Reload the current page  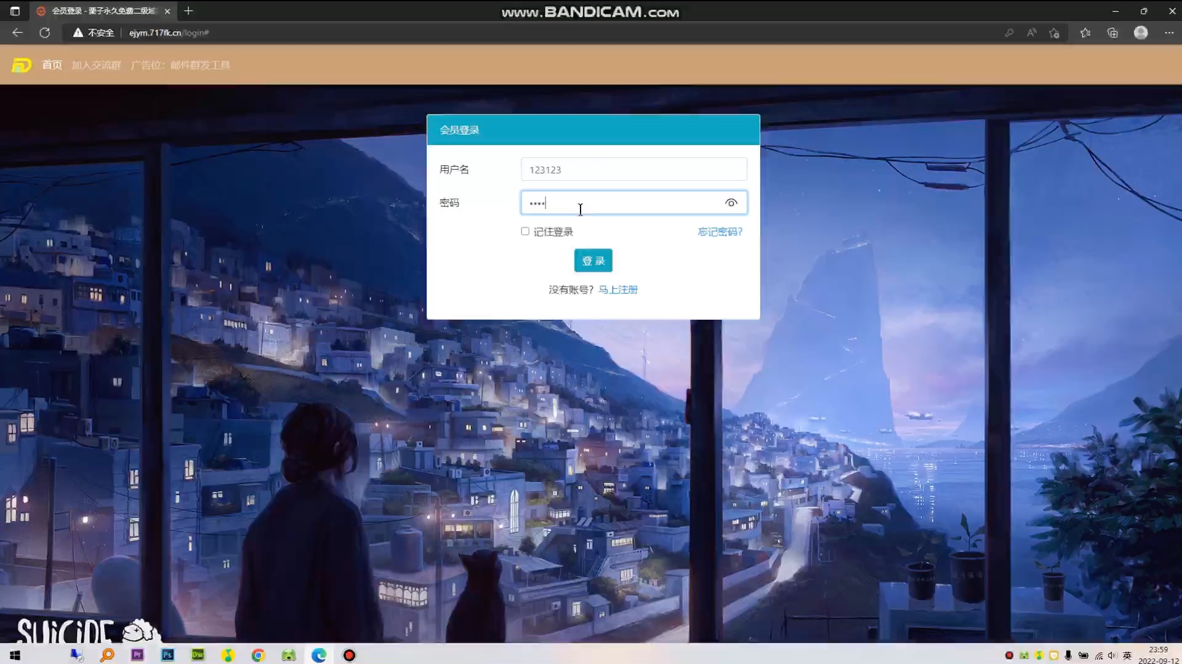click(44, 33)
